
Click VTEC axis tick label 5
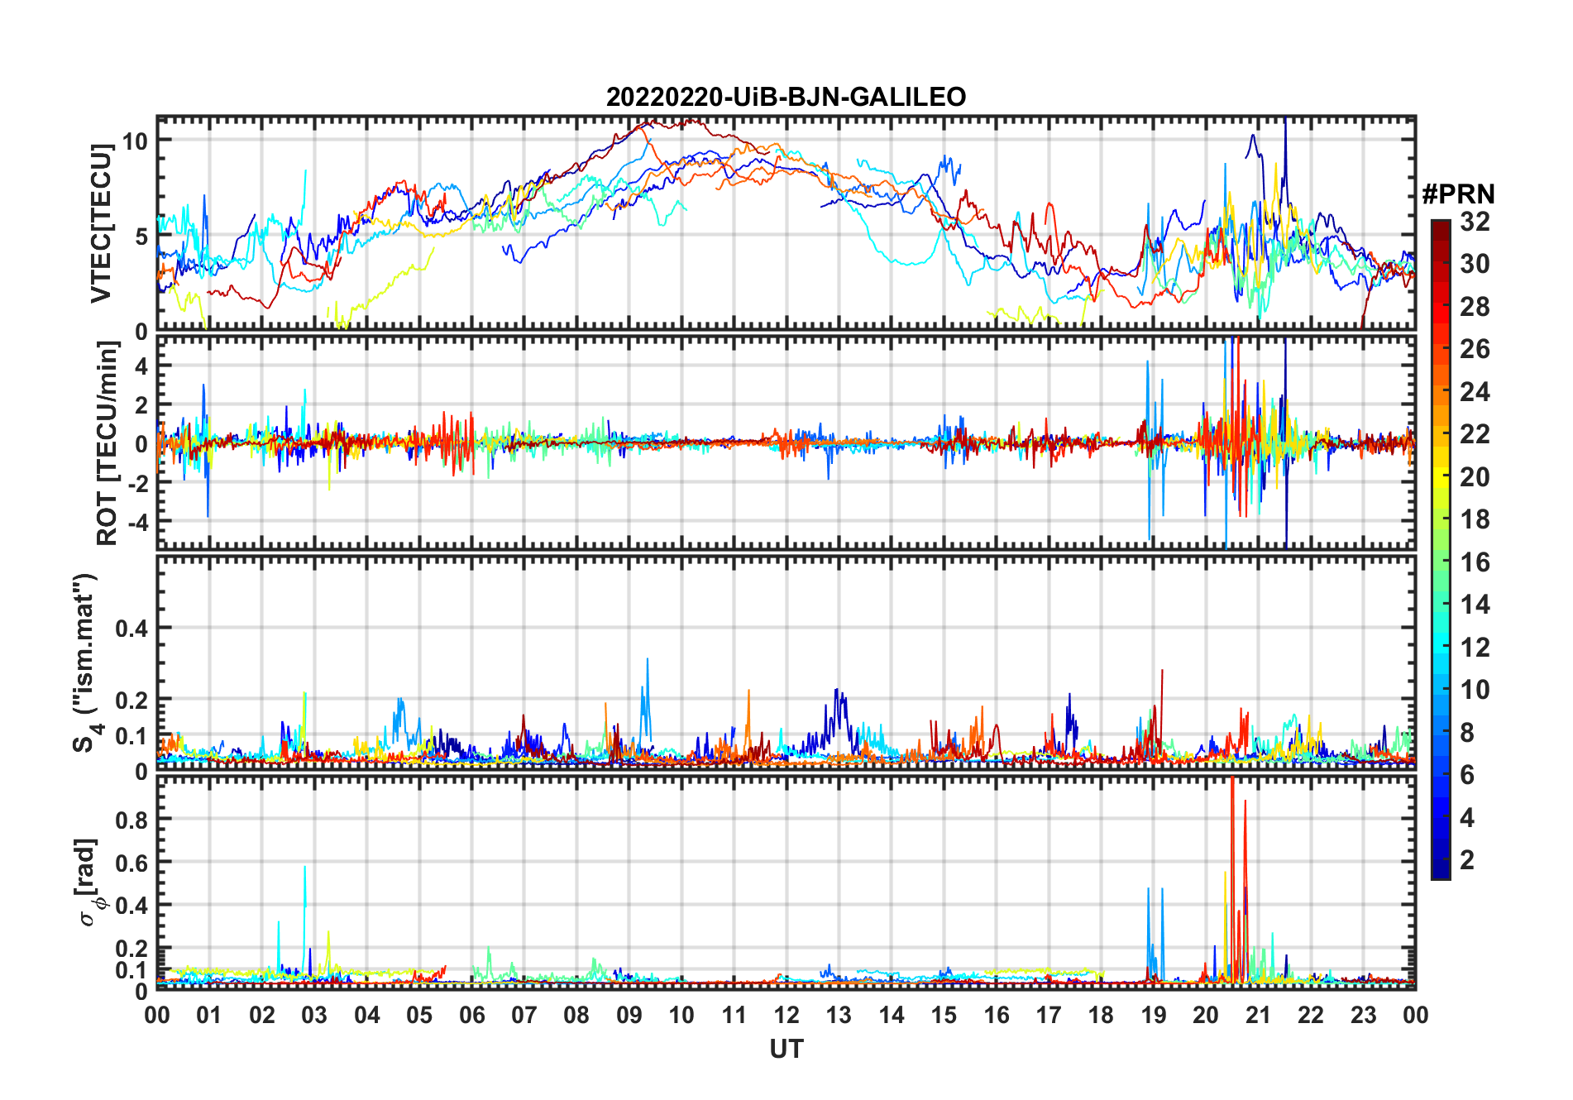(142, 237)
